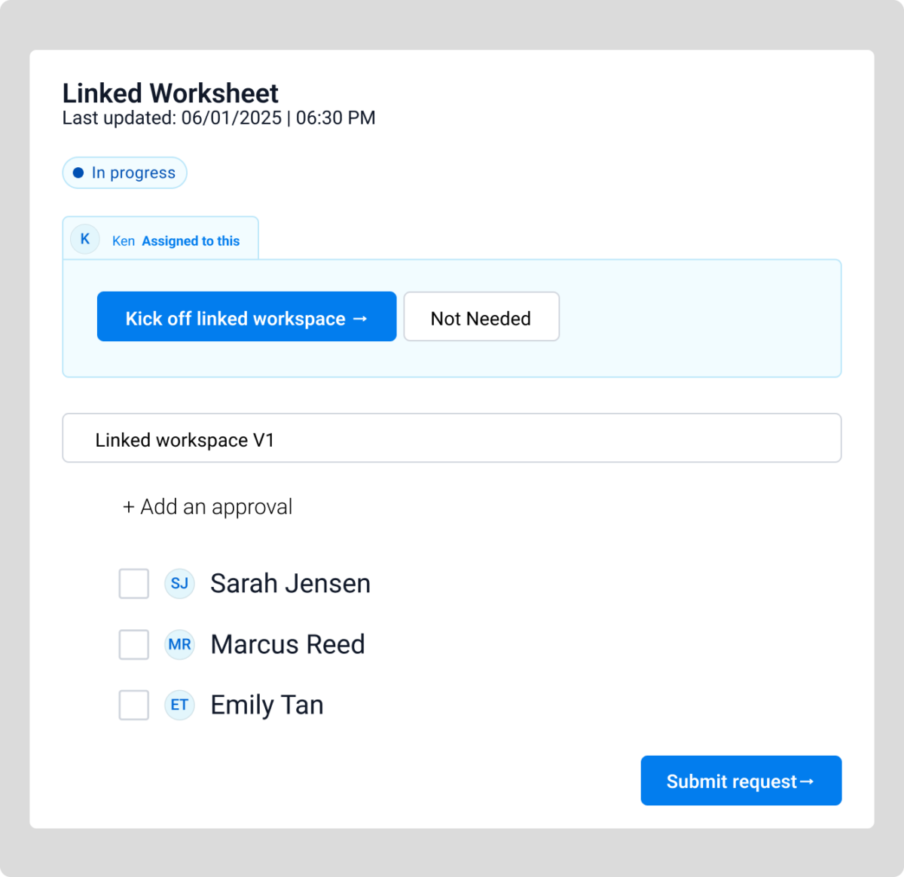
Task: Tick the Marcus Reed checkbox
Action: click(x=134, y=645)
